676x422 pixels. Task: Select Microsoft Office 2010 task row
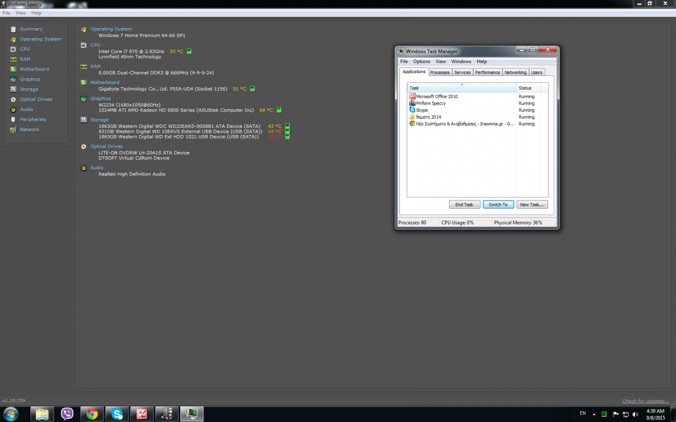[477, 96]
